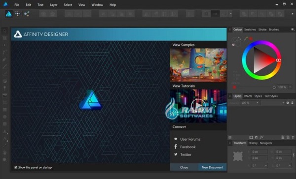This screenshot has height=179, width=296.
Task: Click the Mask Layer icon
Action: click(x=251, y=137)
